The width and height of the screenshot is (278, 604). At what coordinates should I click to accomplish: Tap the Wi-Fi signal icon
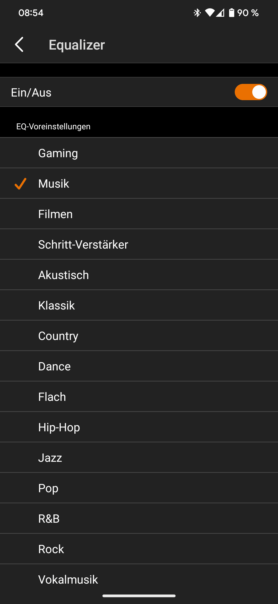pos(210,13)
